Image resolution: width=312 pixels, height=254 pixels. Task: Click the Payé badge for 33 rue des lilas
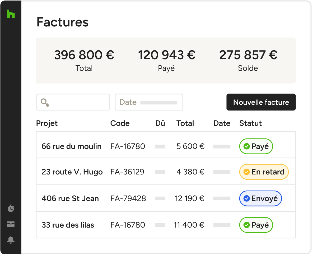click(x=256, y=225)
